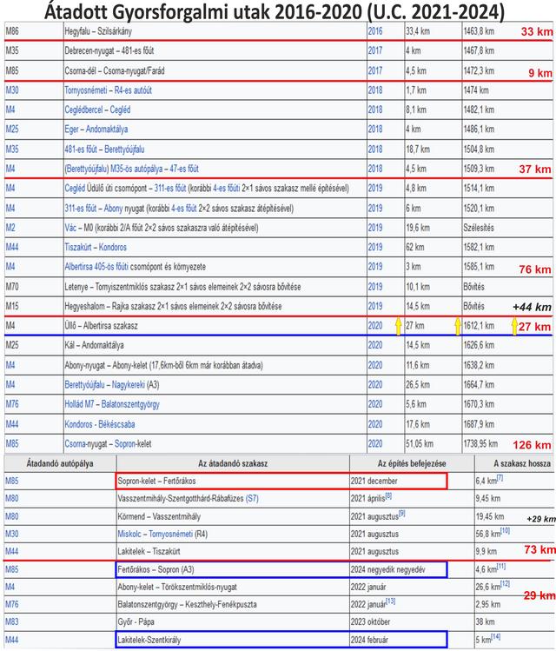The height and width of the screenshot is (651, 556).
Task: Open the 2016 year link in Hegyfalu row
Action: (375, 31)
